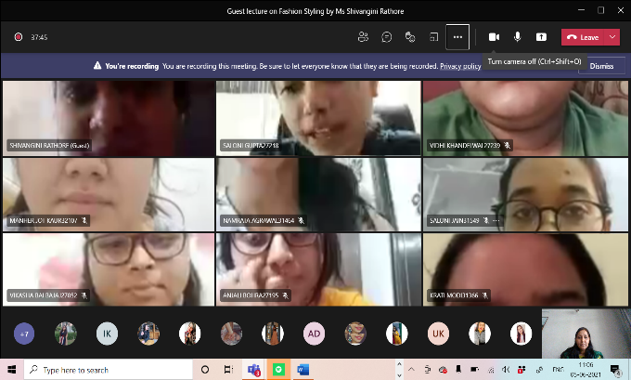The image size is (631, 380).
Task: Open the Windows Start menu
Action: pos(11,370)
